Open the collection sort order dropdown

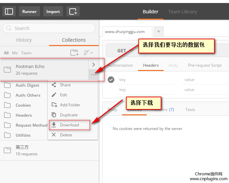88,53
